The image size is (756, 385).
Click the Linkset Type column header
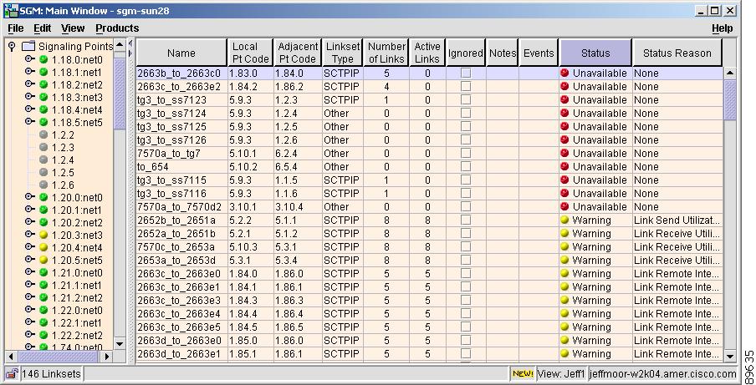pos(342,53)
